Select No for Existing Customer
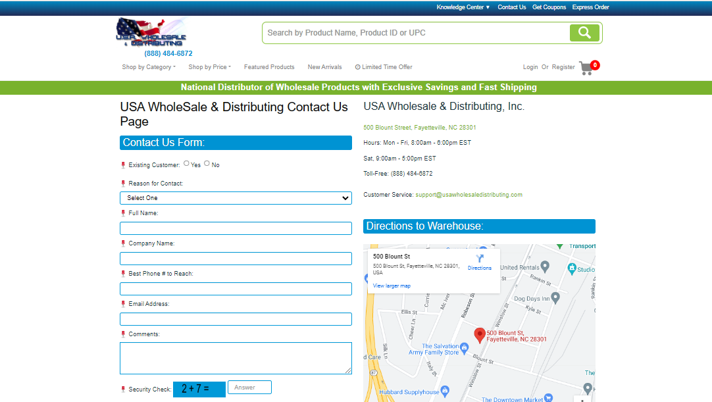 point(207,164)
